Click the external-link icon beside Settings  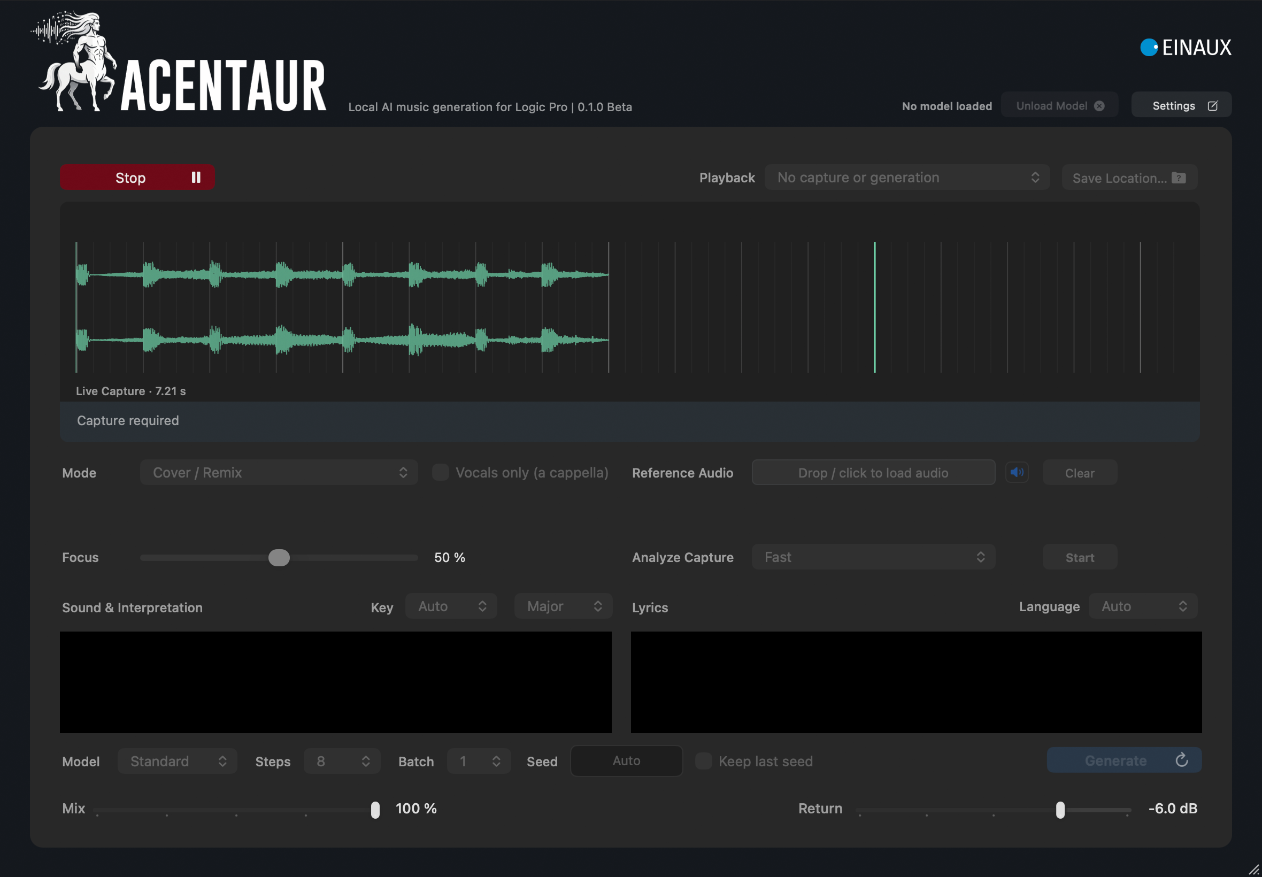pyautogui.click(x=1213, y=106)
